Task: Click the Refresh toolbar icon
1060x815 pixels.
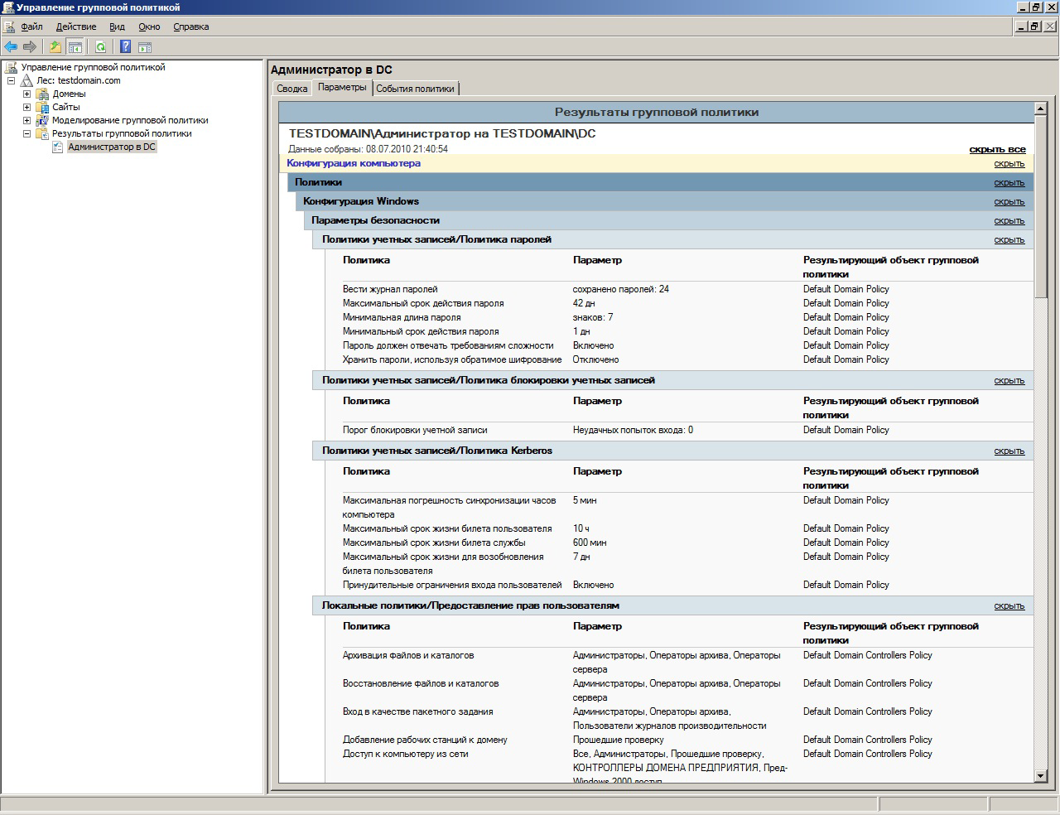Action: (101, 47)
